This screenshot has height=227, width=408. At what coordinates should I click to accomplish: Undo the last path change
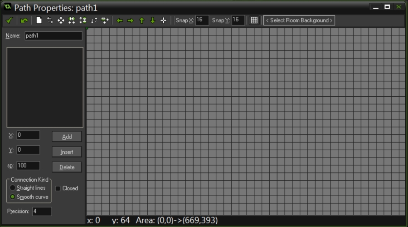click(x=24, y=20)
